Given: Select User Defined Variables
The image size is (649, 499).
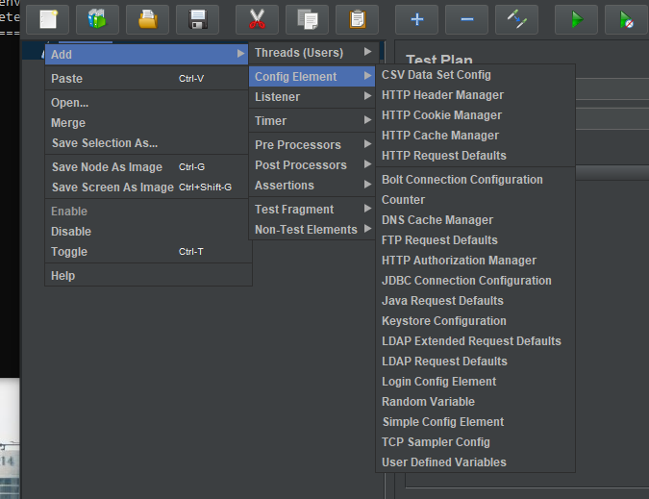Looking at the screenshot, I should coord(443,462).
